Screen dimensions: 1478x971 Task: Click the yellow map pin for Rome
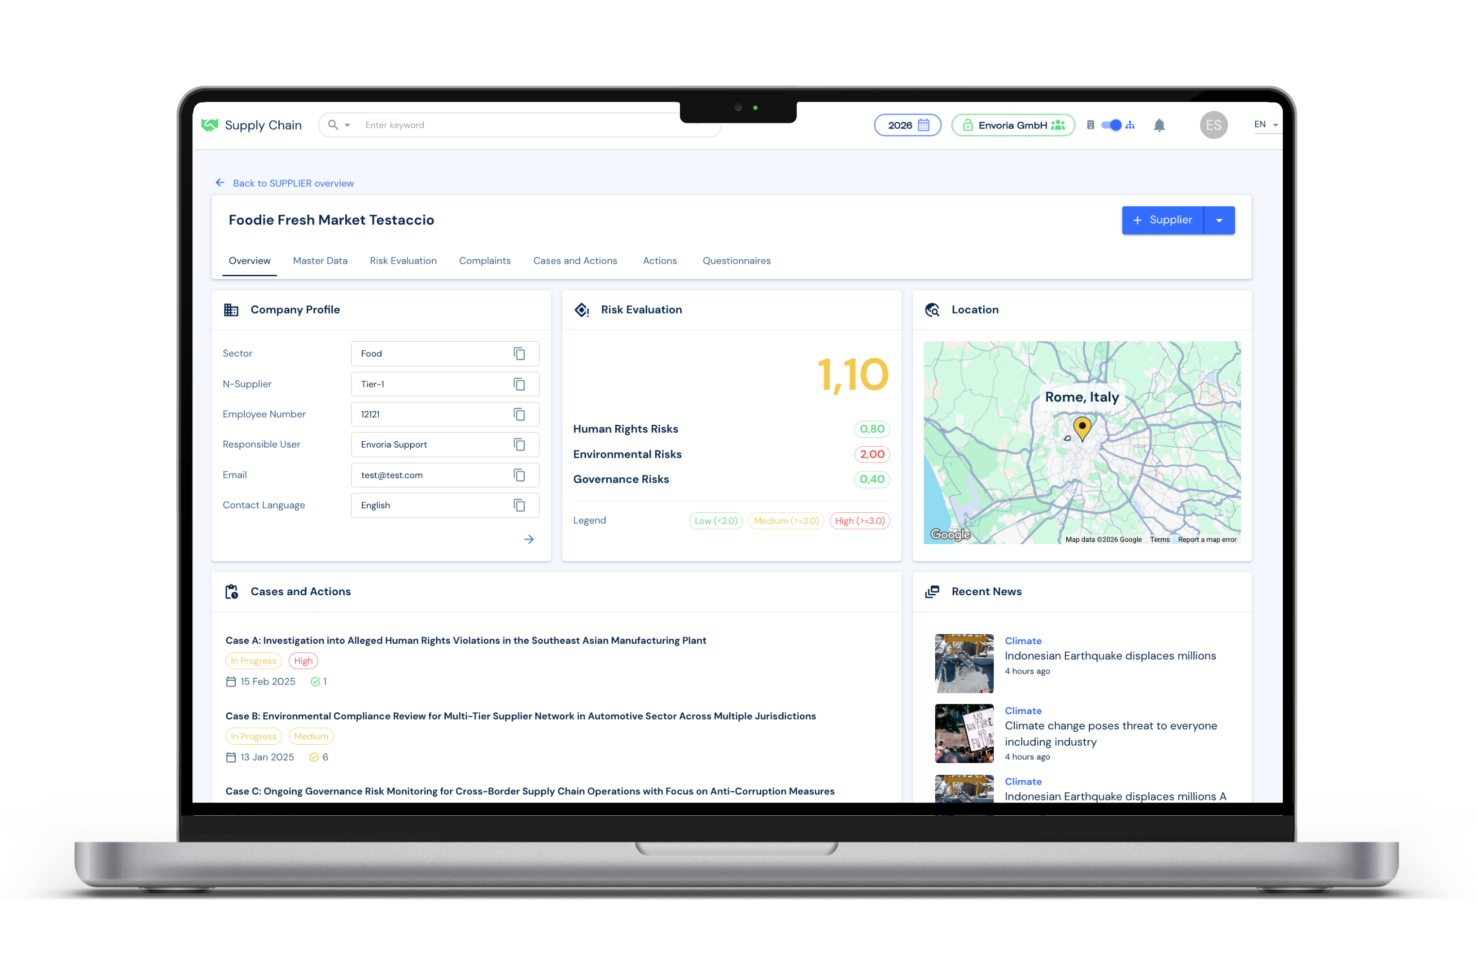point(1082,428)
